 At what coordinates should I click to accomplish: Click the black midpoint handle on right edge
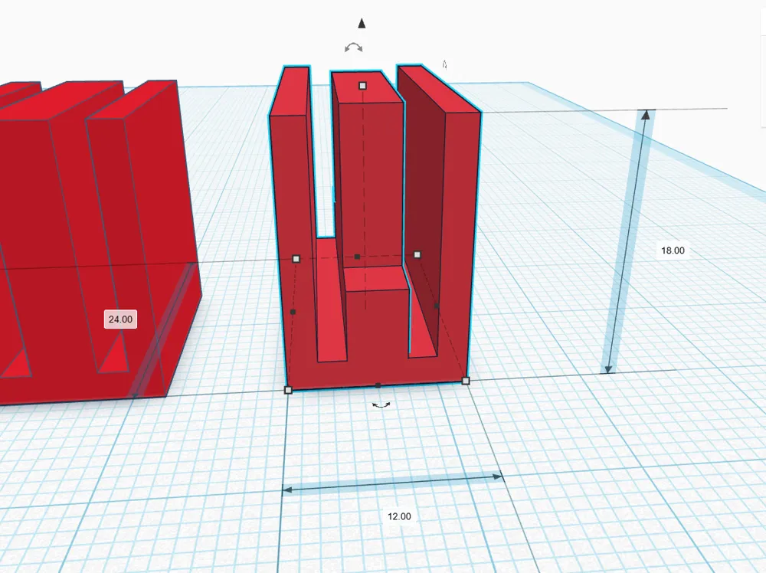click(x=437, y=306)
